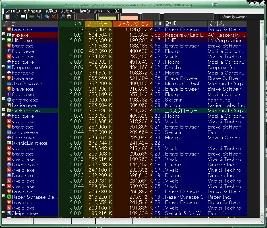267x228 pixels.
Task: Sort by the ワーキング セット column header
Action: pos(133,24)
